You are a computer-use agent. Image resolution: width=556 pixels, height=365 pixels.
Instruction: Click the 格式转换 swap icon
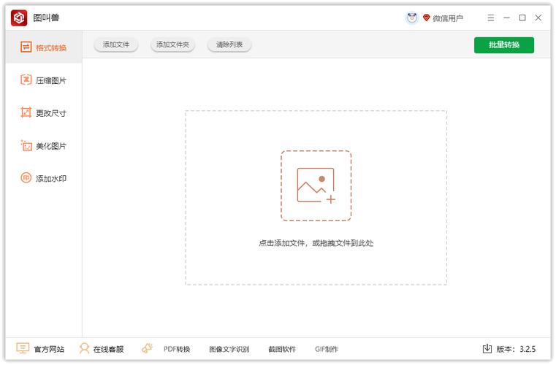pos(26,47)
